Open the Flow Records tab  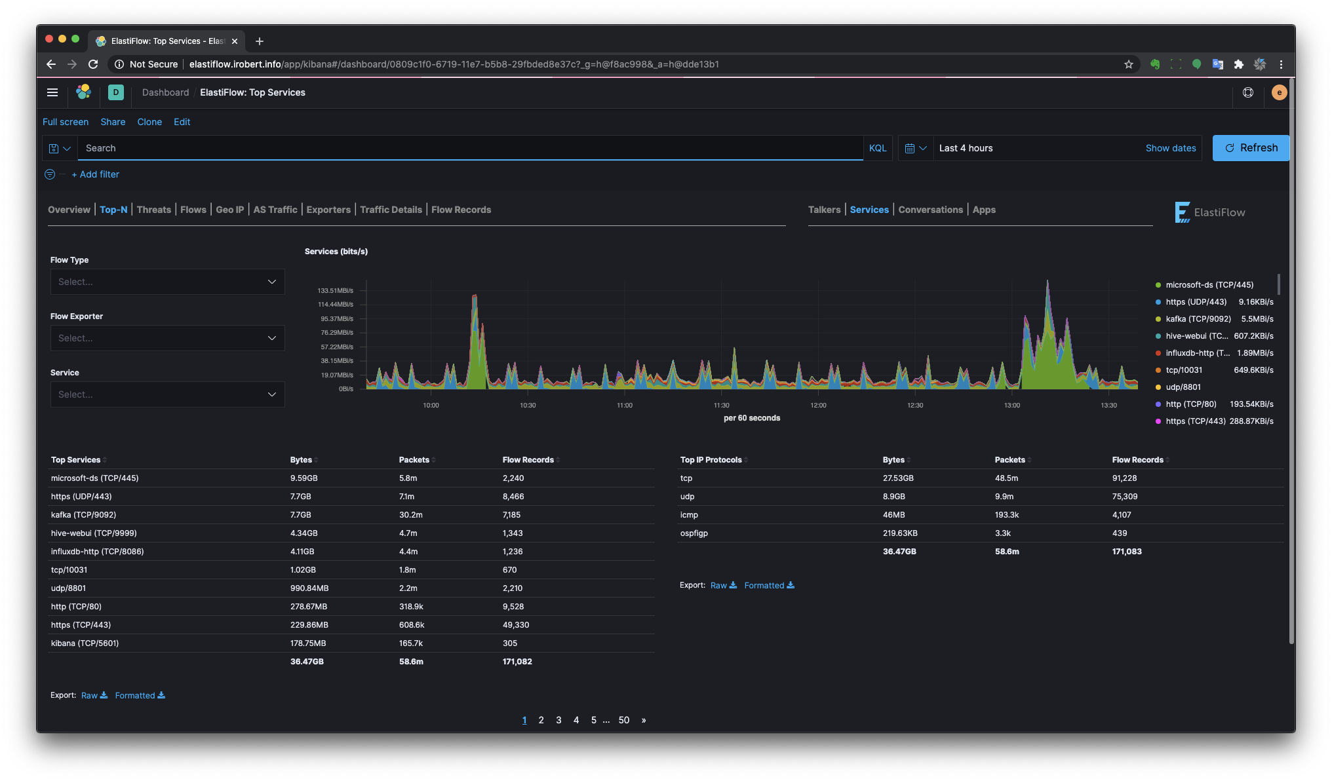click(461, 210)
